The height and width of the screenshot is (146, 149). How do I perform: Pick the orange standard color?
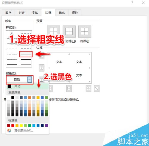17,125
